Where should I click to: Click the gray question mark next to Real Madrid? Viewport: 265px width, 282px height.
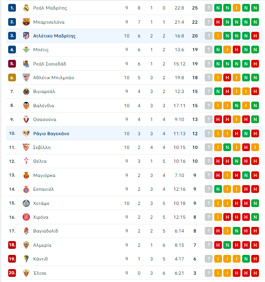tap(209, 8)
